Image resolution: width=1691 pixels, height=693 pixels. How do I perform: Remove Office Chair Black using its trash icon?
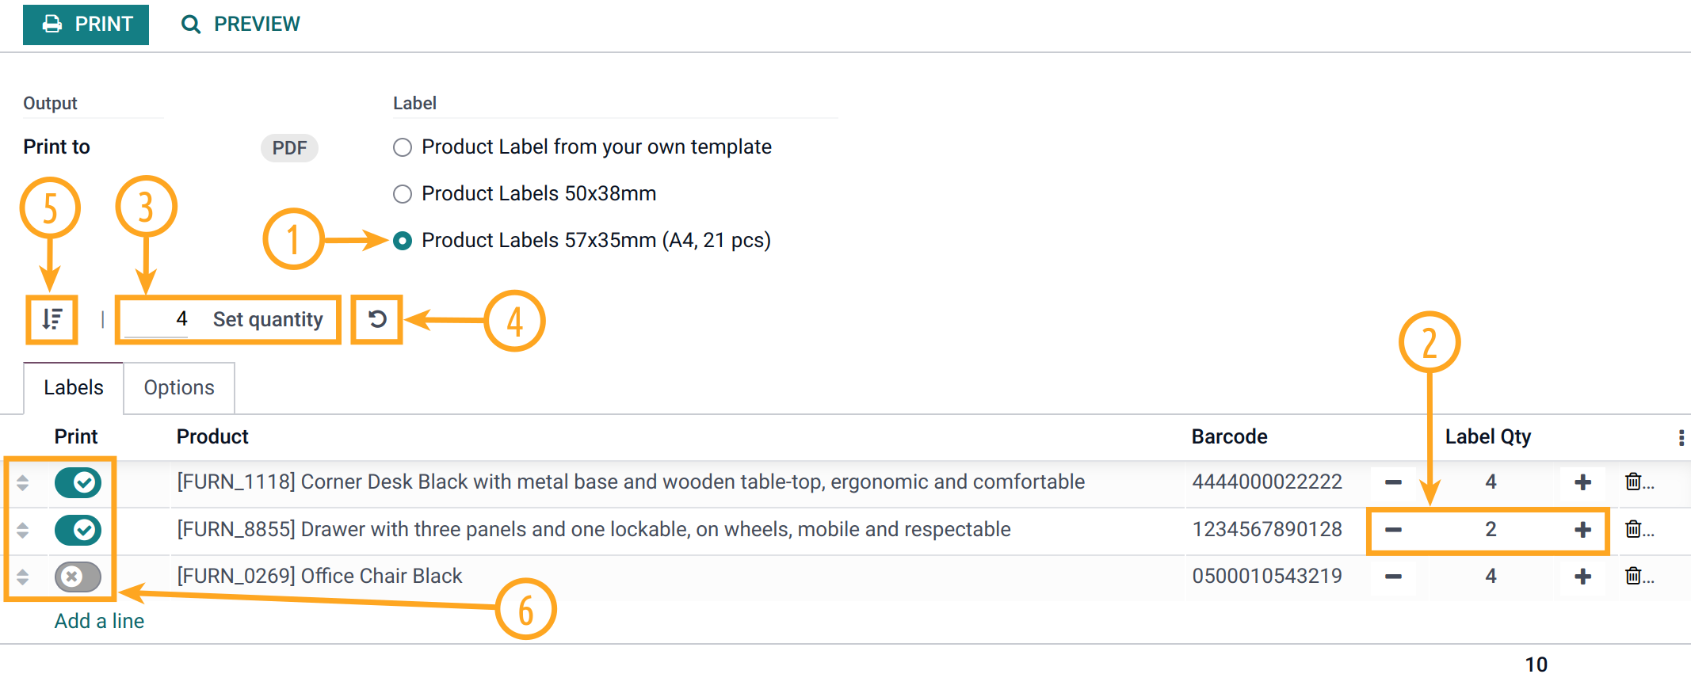click(x=1635, y=577)
